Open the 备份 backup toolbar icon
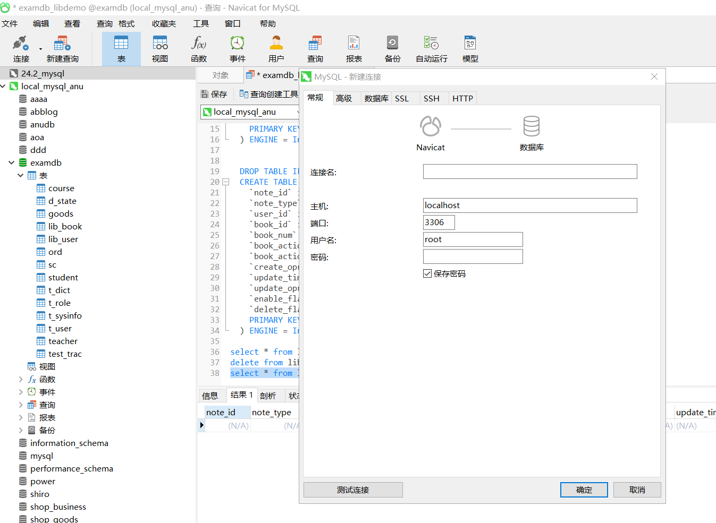Image resolution: width=716 pixels, height=523 pixels. [393, 49]
